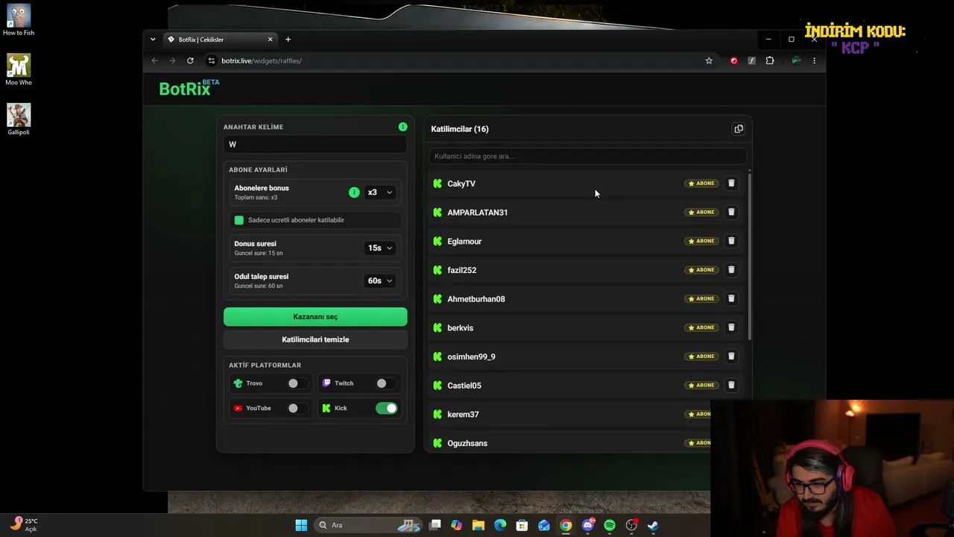Image resolution: width=954 pixels, height=537 pixels.
Task: Remove AMPARLATAN31 with trash icon
Action: click(731, 212)
